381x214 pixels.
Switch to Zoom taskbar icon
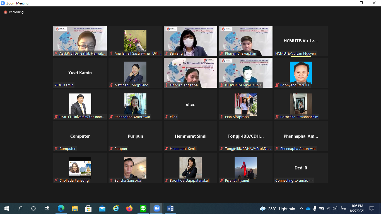click(156, 208)
